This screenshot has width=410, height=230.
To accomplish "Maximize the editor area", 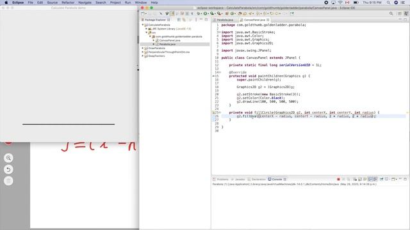I will coord(406,20).
